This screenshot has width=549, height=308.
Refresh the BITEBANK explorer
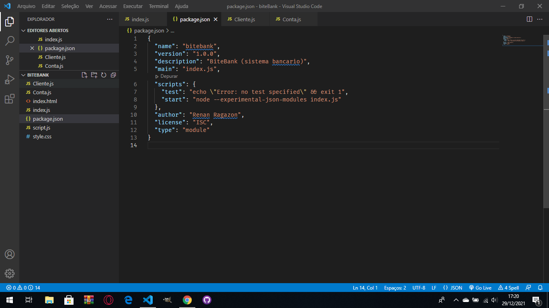click(104, 75)
